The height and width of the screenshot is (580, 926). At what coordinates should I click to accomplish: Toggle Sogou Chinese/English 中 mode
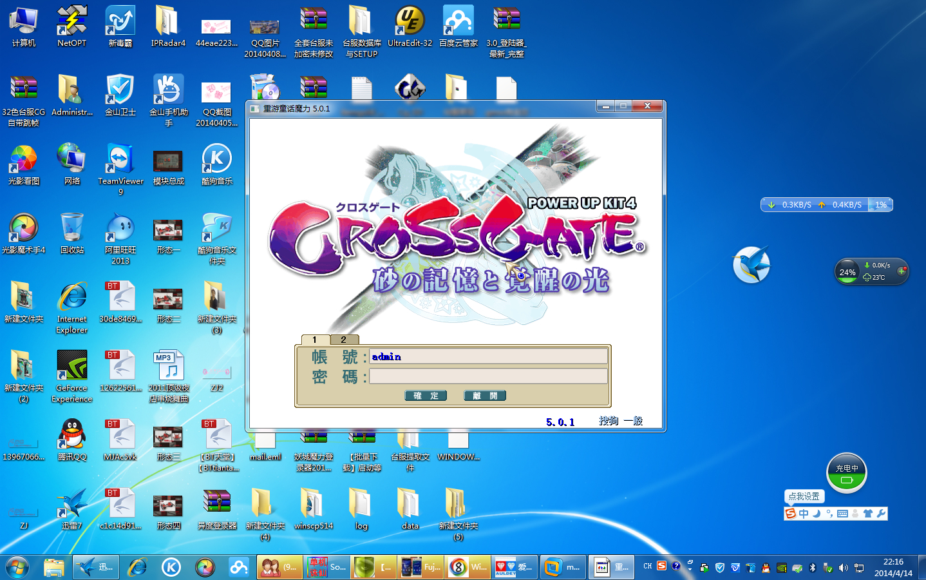coord(804,514)
